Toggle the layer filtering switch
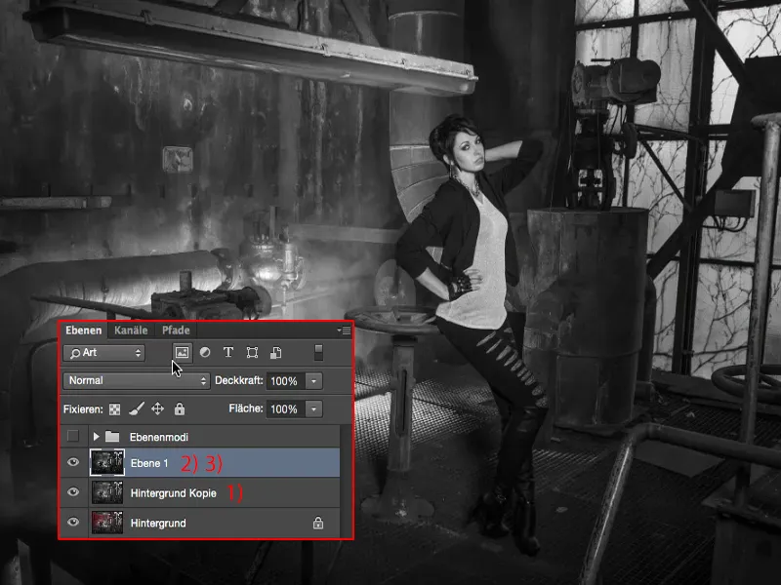Image resolution: width=781 pixels, height=585 pixels. click(318, 353)
